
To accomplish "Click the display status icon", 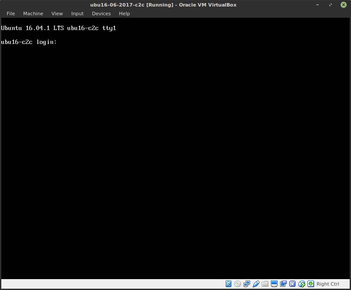I will point(274,283).
